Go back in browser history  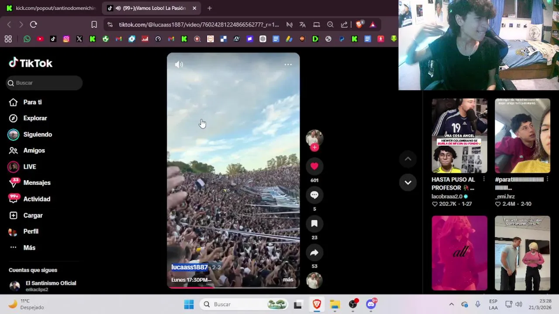[x=9, y=24]
